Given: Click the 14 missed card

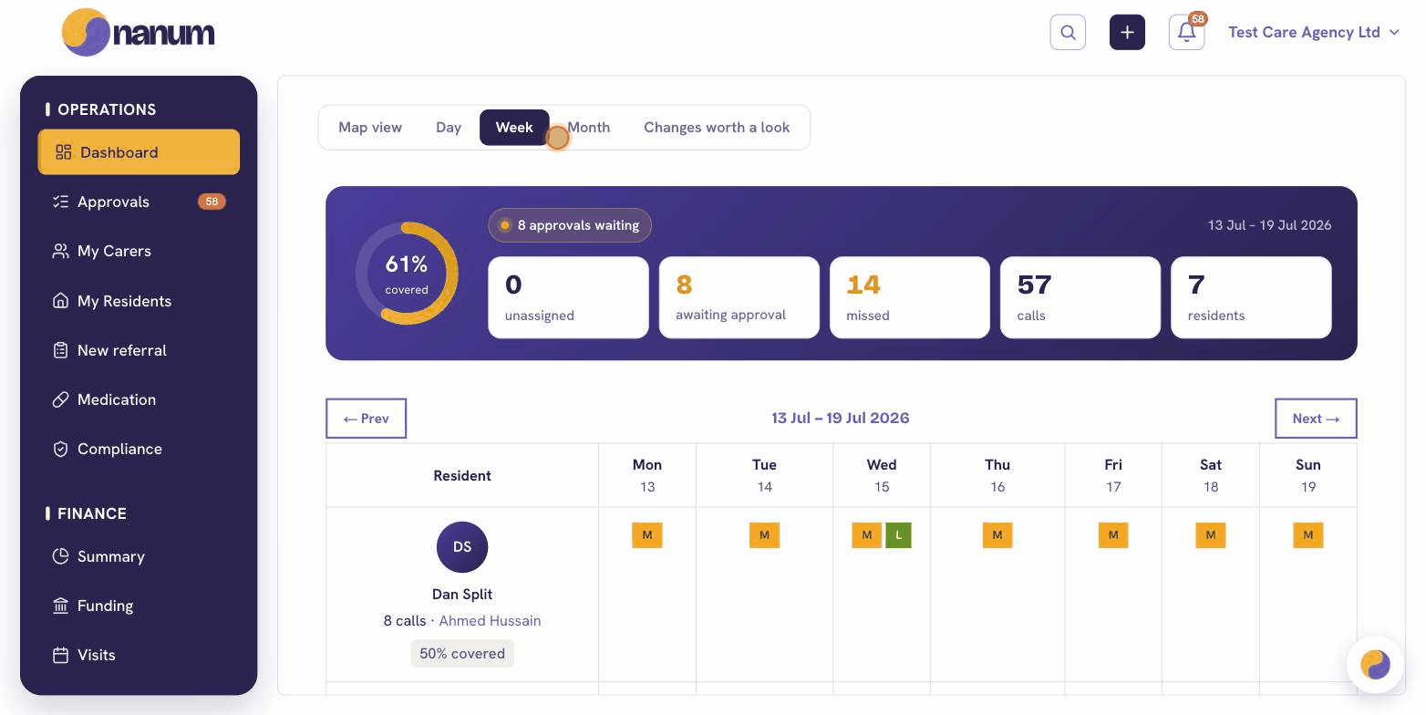Looking at the screenshot, I should [910, 297].
